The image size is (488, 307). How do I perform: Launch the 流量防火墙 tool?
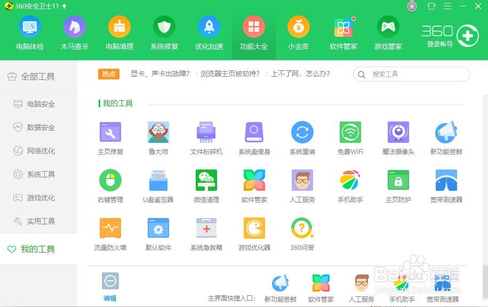pos(110,234)
